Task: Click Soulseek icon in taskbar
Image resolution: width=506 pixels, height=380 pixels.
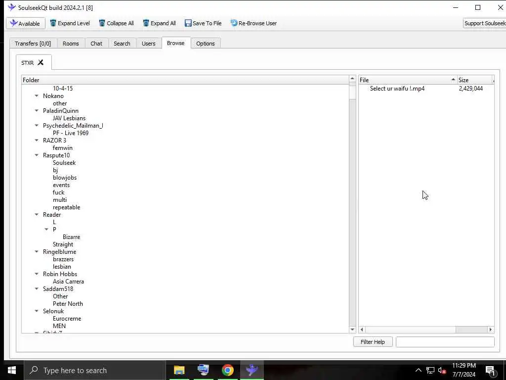Action: 252,370
